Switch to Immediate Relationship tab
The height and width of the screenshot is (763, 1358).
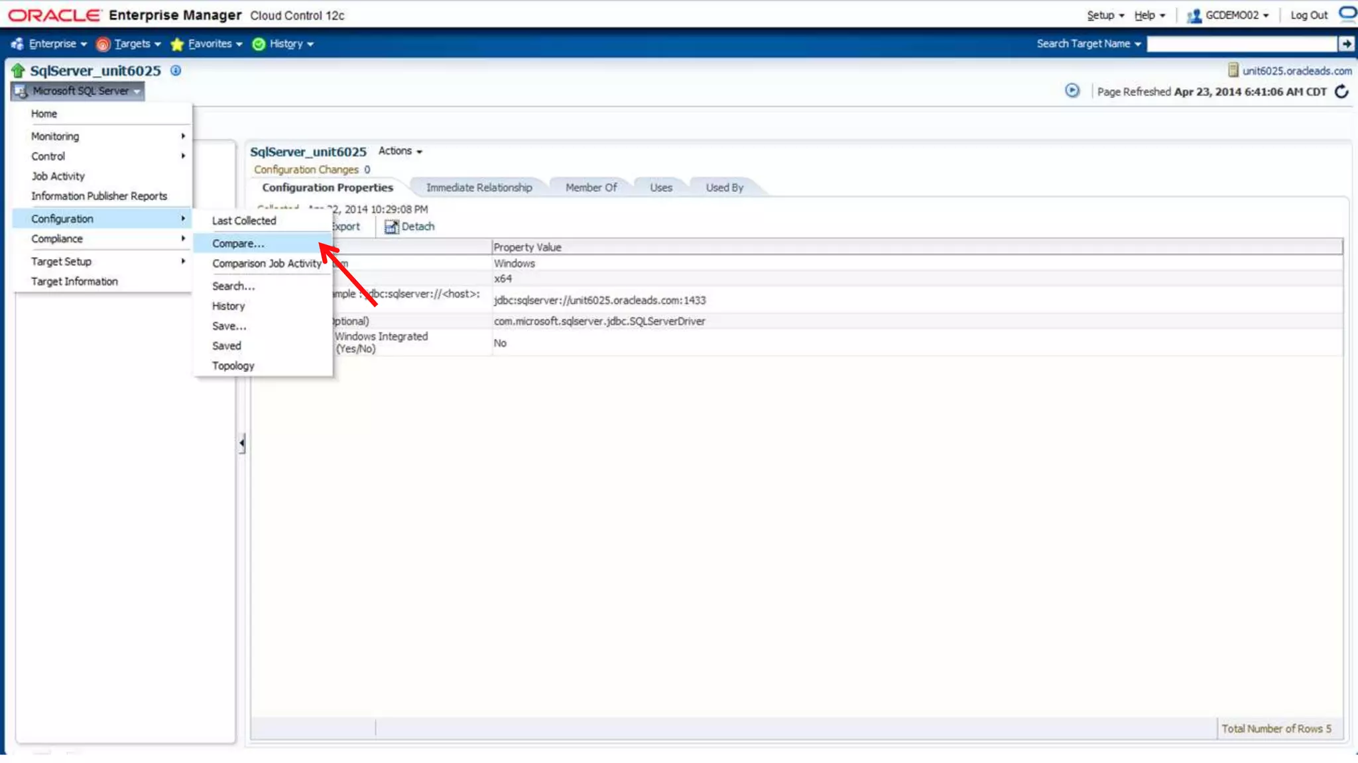[479, 187]
